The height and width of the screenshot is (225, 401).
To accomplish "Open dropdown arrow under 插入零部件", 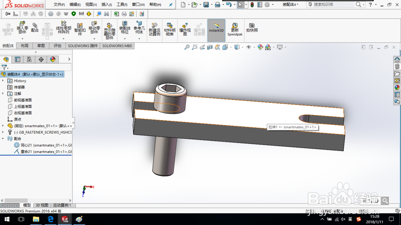I will coord(22,39).
